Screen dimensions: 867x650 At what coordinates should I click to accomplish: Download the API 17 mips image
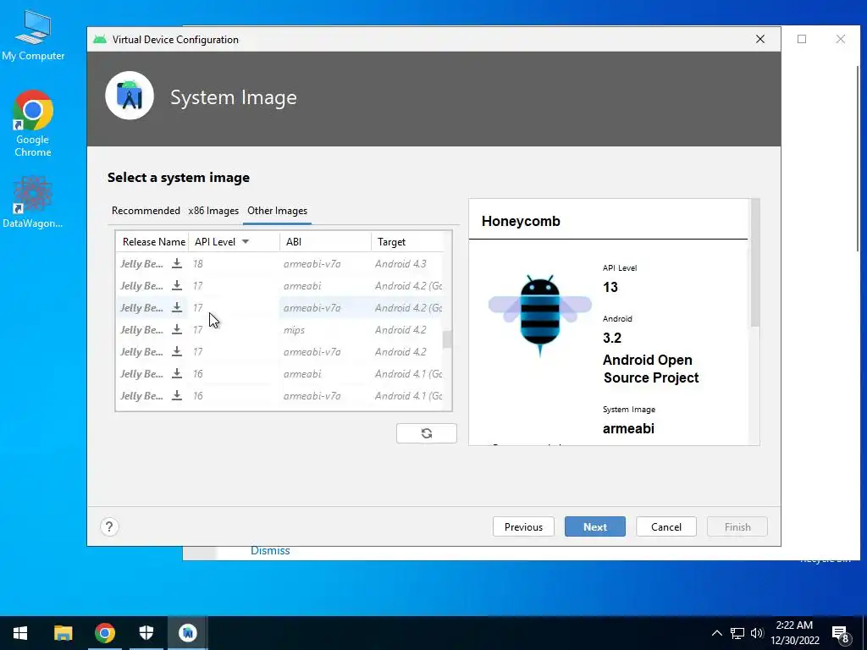(177, 330)
